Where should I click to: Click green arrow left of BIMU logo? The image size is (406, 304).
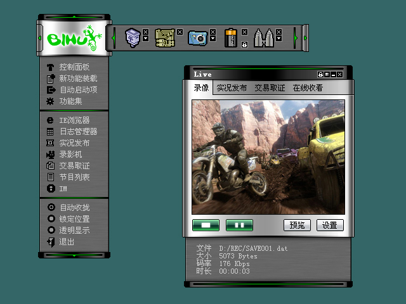(39, 38)
